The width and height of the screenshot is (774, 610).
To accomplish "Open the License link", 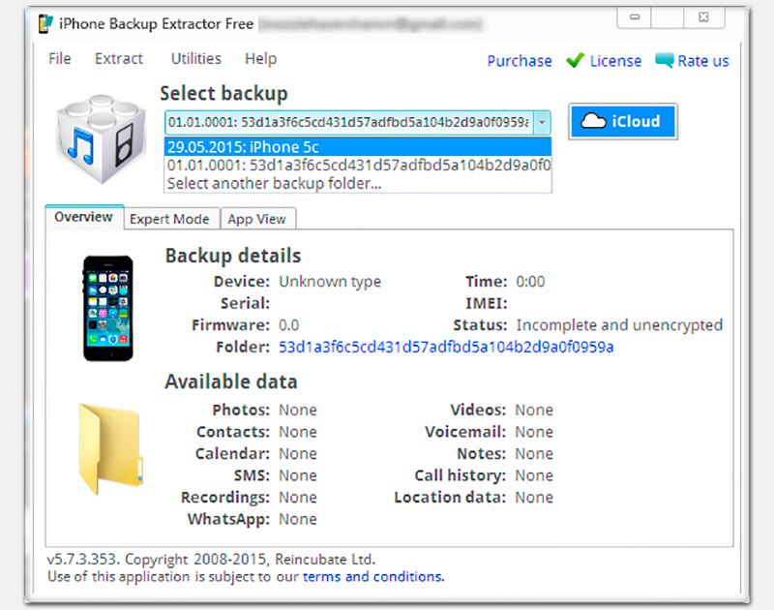I will click(x=615, y=61).
